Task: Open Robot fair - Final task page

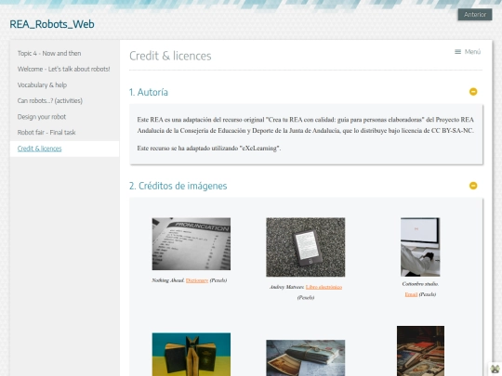Action: (x=46, y=133)
